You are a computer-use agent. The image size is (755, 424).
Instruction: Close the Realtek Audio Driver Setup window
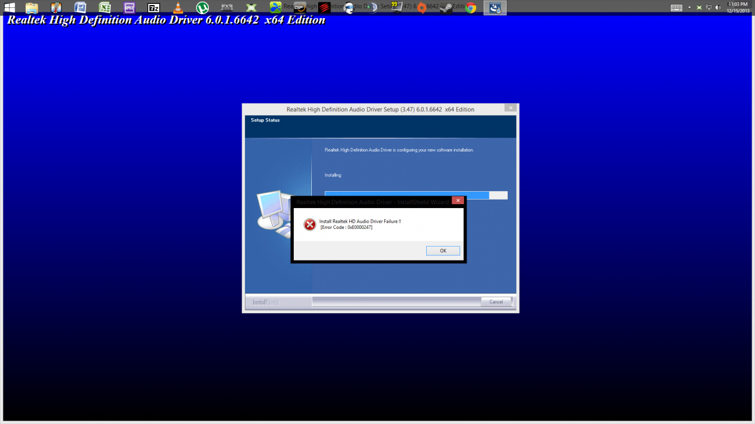(x=511, y=107)
